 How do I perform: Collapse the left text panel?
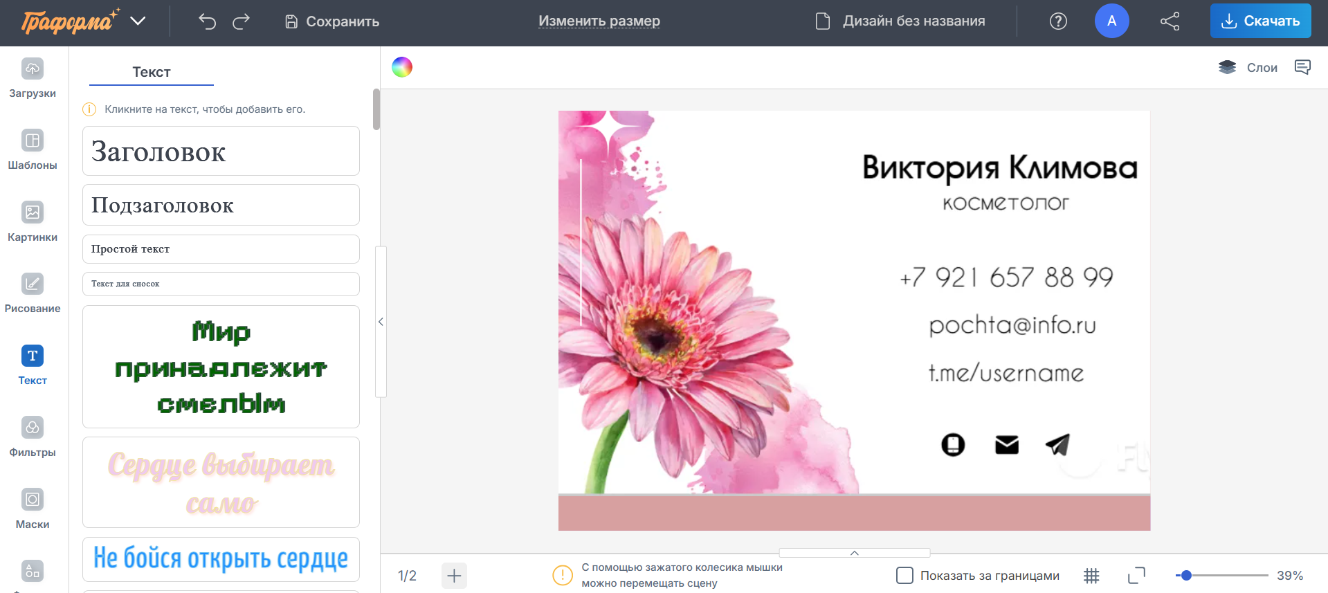pyautogui.click(x=381, y=322)
